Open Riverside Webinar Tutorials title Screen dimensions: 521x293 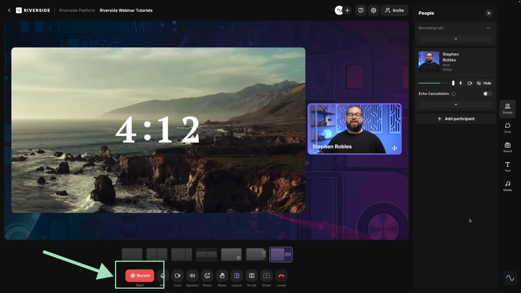click(126, 10)
